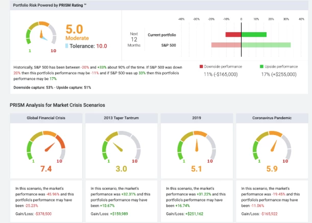
Task: Click S&P 500 light green upside bar
Action: [266, 45]
